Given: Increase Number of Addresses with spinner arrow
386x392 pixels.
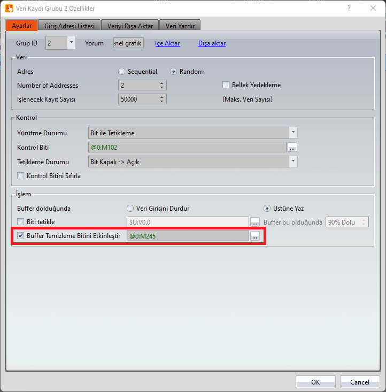Looking at the screenshot, I should 161,83.
